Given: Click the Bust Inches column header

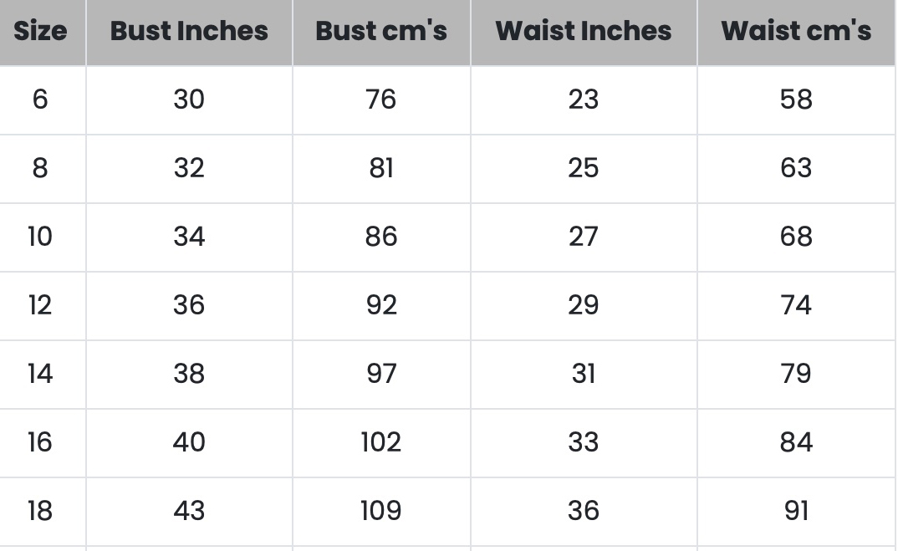Looking at the screenshot, I should (x=189, y=32).
